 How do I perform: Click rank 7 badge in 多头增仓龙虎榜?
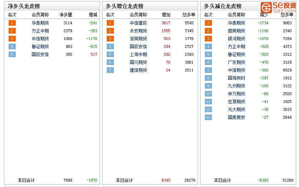tap(110, 70)
